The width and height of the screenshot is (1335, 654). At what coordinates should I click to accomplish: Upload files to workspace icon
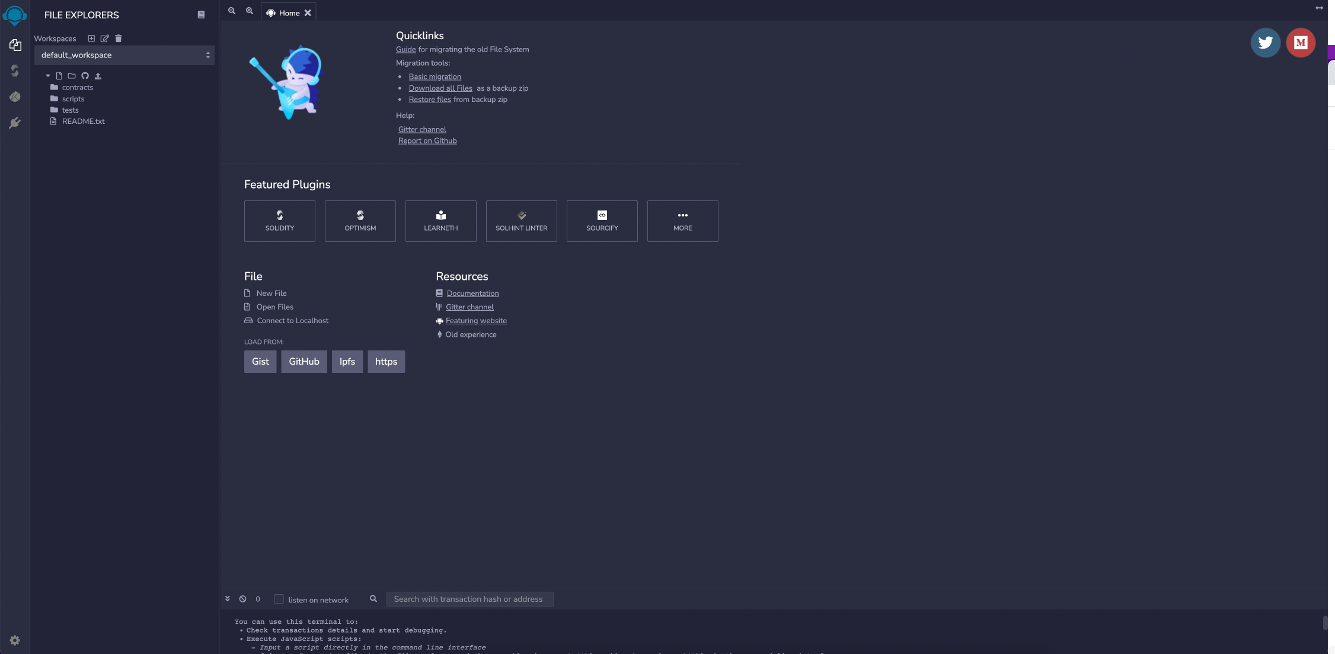[x=98, y=76]
